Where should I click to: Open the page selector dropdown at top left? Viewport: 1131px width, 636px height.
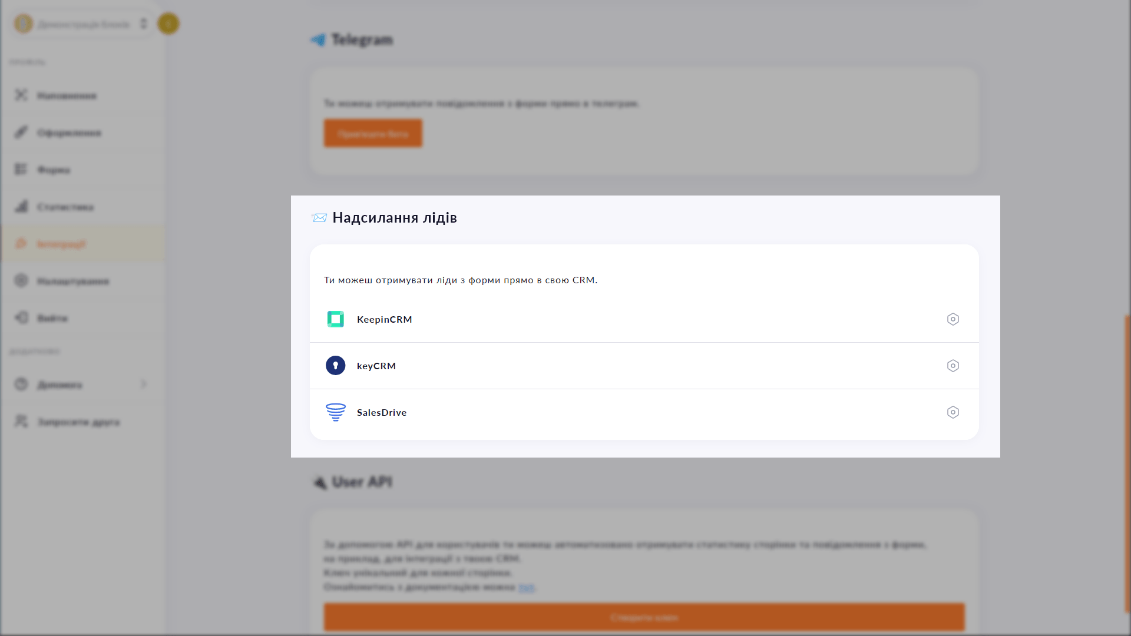pos(82,24)
